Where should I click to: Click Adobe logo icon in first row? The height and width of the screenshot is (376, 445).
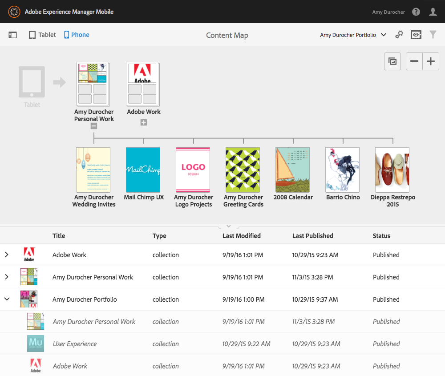pos(29,255)
